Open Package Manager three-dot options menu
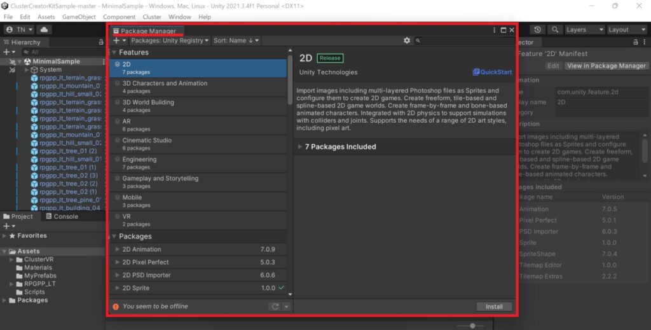 click(495, 30)
